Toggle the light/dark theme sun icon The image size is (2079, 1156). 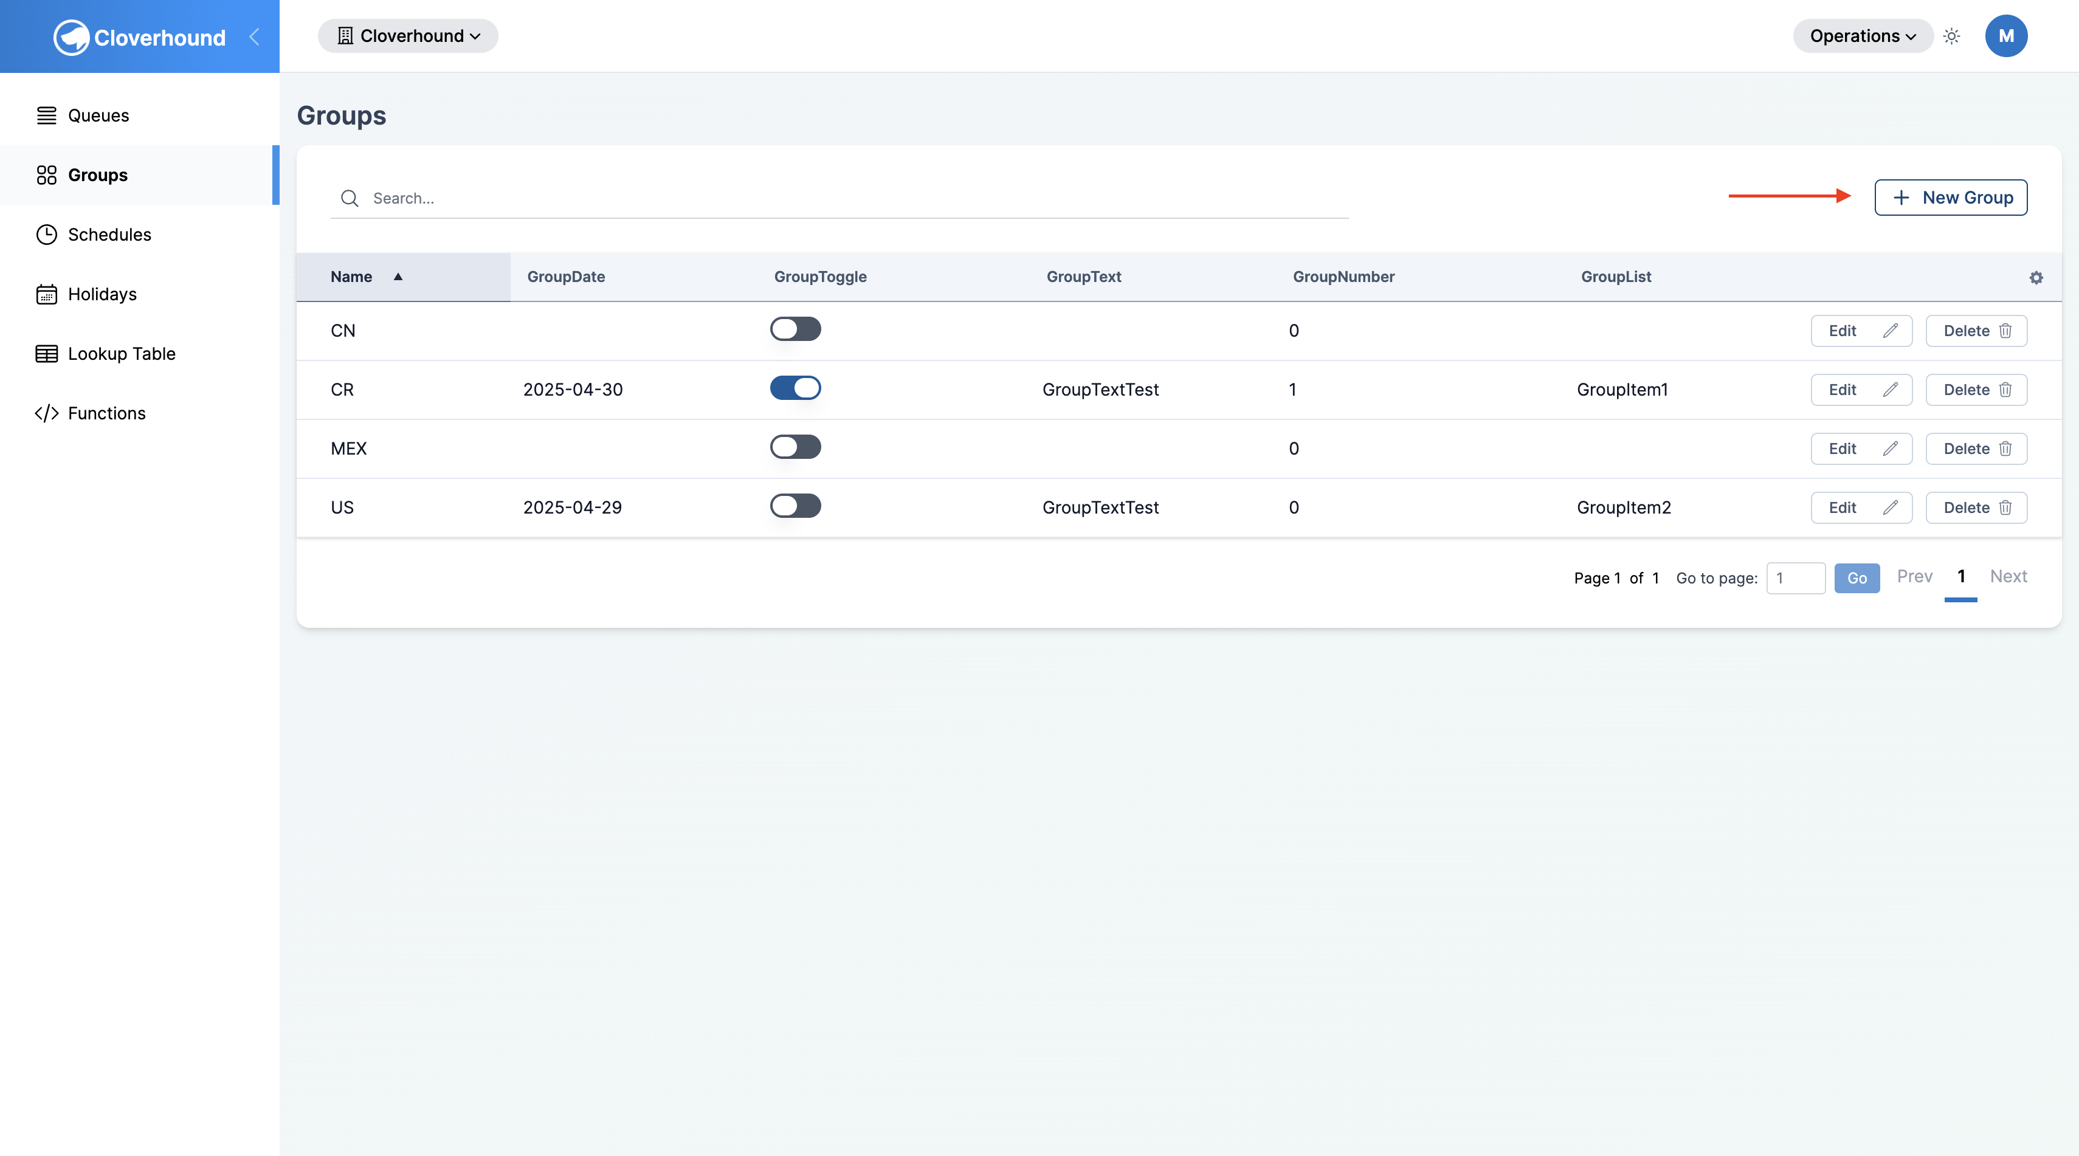(x=1951, y=36)
